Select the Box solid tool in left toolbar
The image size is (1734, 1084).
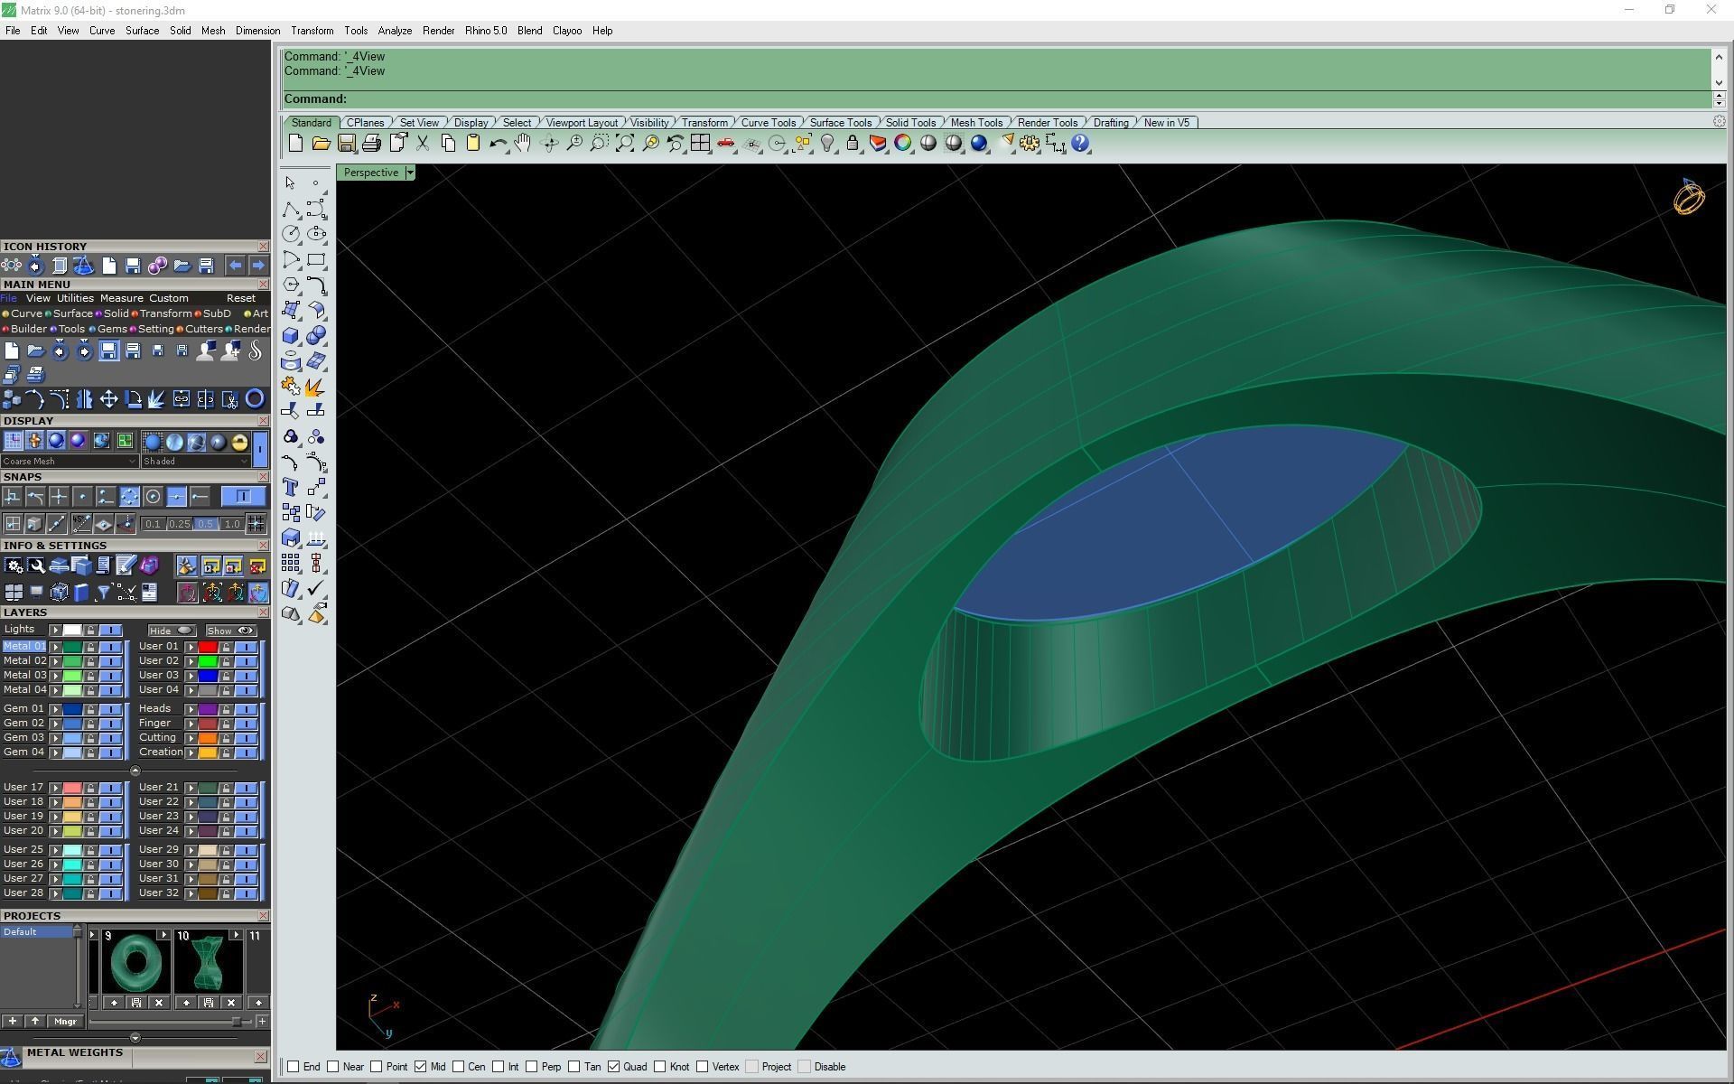coord(291,336)
